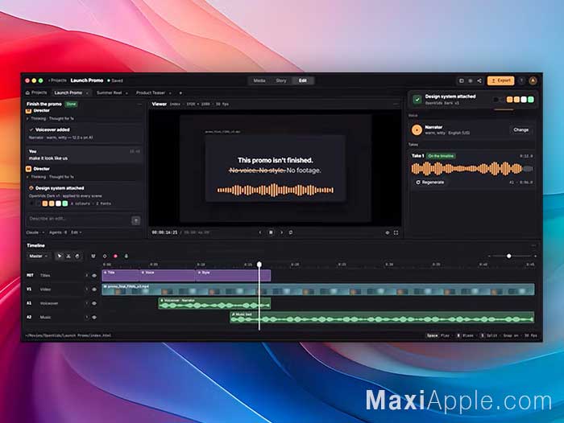Screen dimensions: 564x423
Task: Open chat panel options ellipsis
Action: (x=139, y=104)
